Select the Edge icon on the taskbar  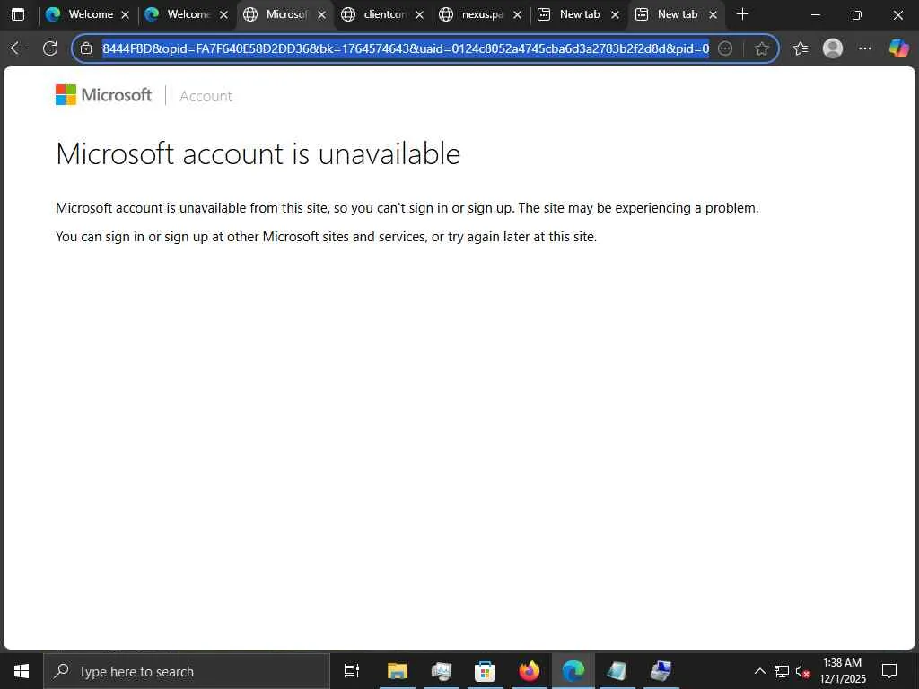pyautogui.click(x=573, y=671)
